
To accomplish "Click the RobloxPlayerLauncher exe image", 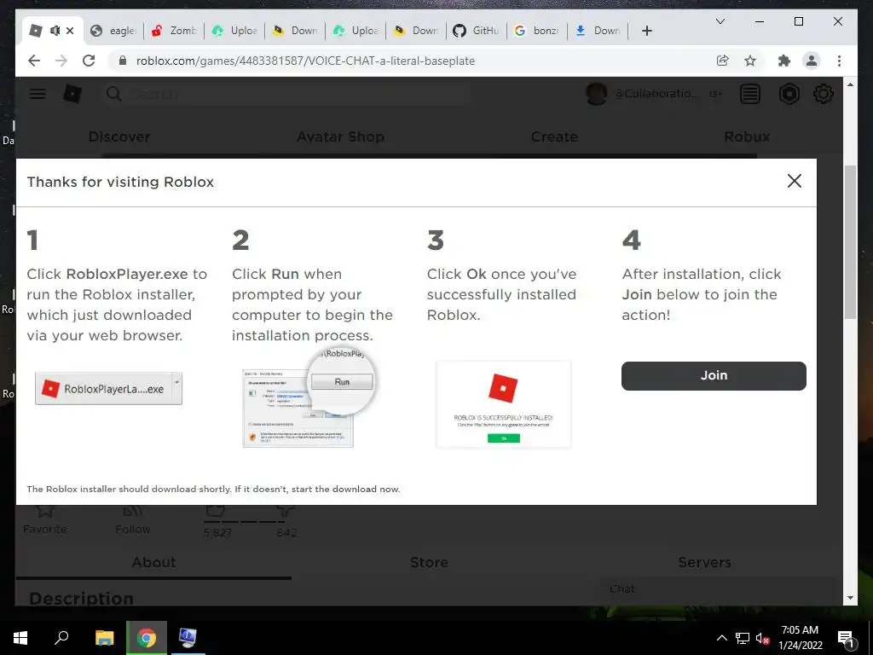I will tap(108, 388).
